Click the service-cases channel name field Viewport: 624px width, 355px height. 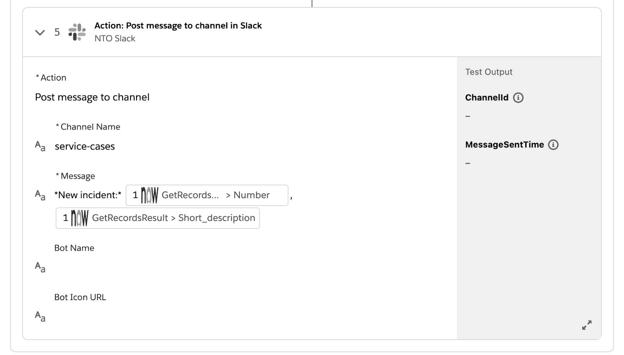coord(85,146)
